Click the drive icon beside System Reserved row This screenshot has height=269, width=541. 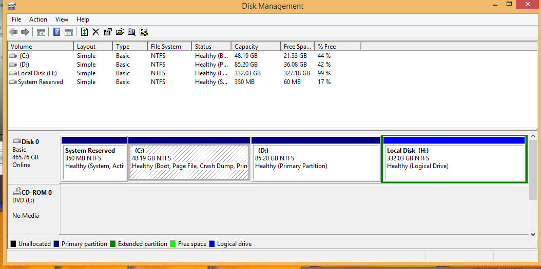[x=13, y=82]
